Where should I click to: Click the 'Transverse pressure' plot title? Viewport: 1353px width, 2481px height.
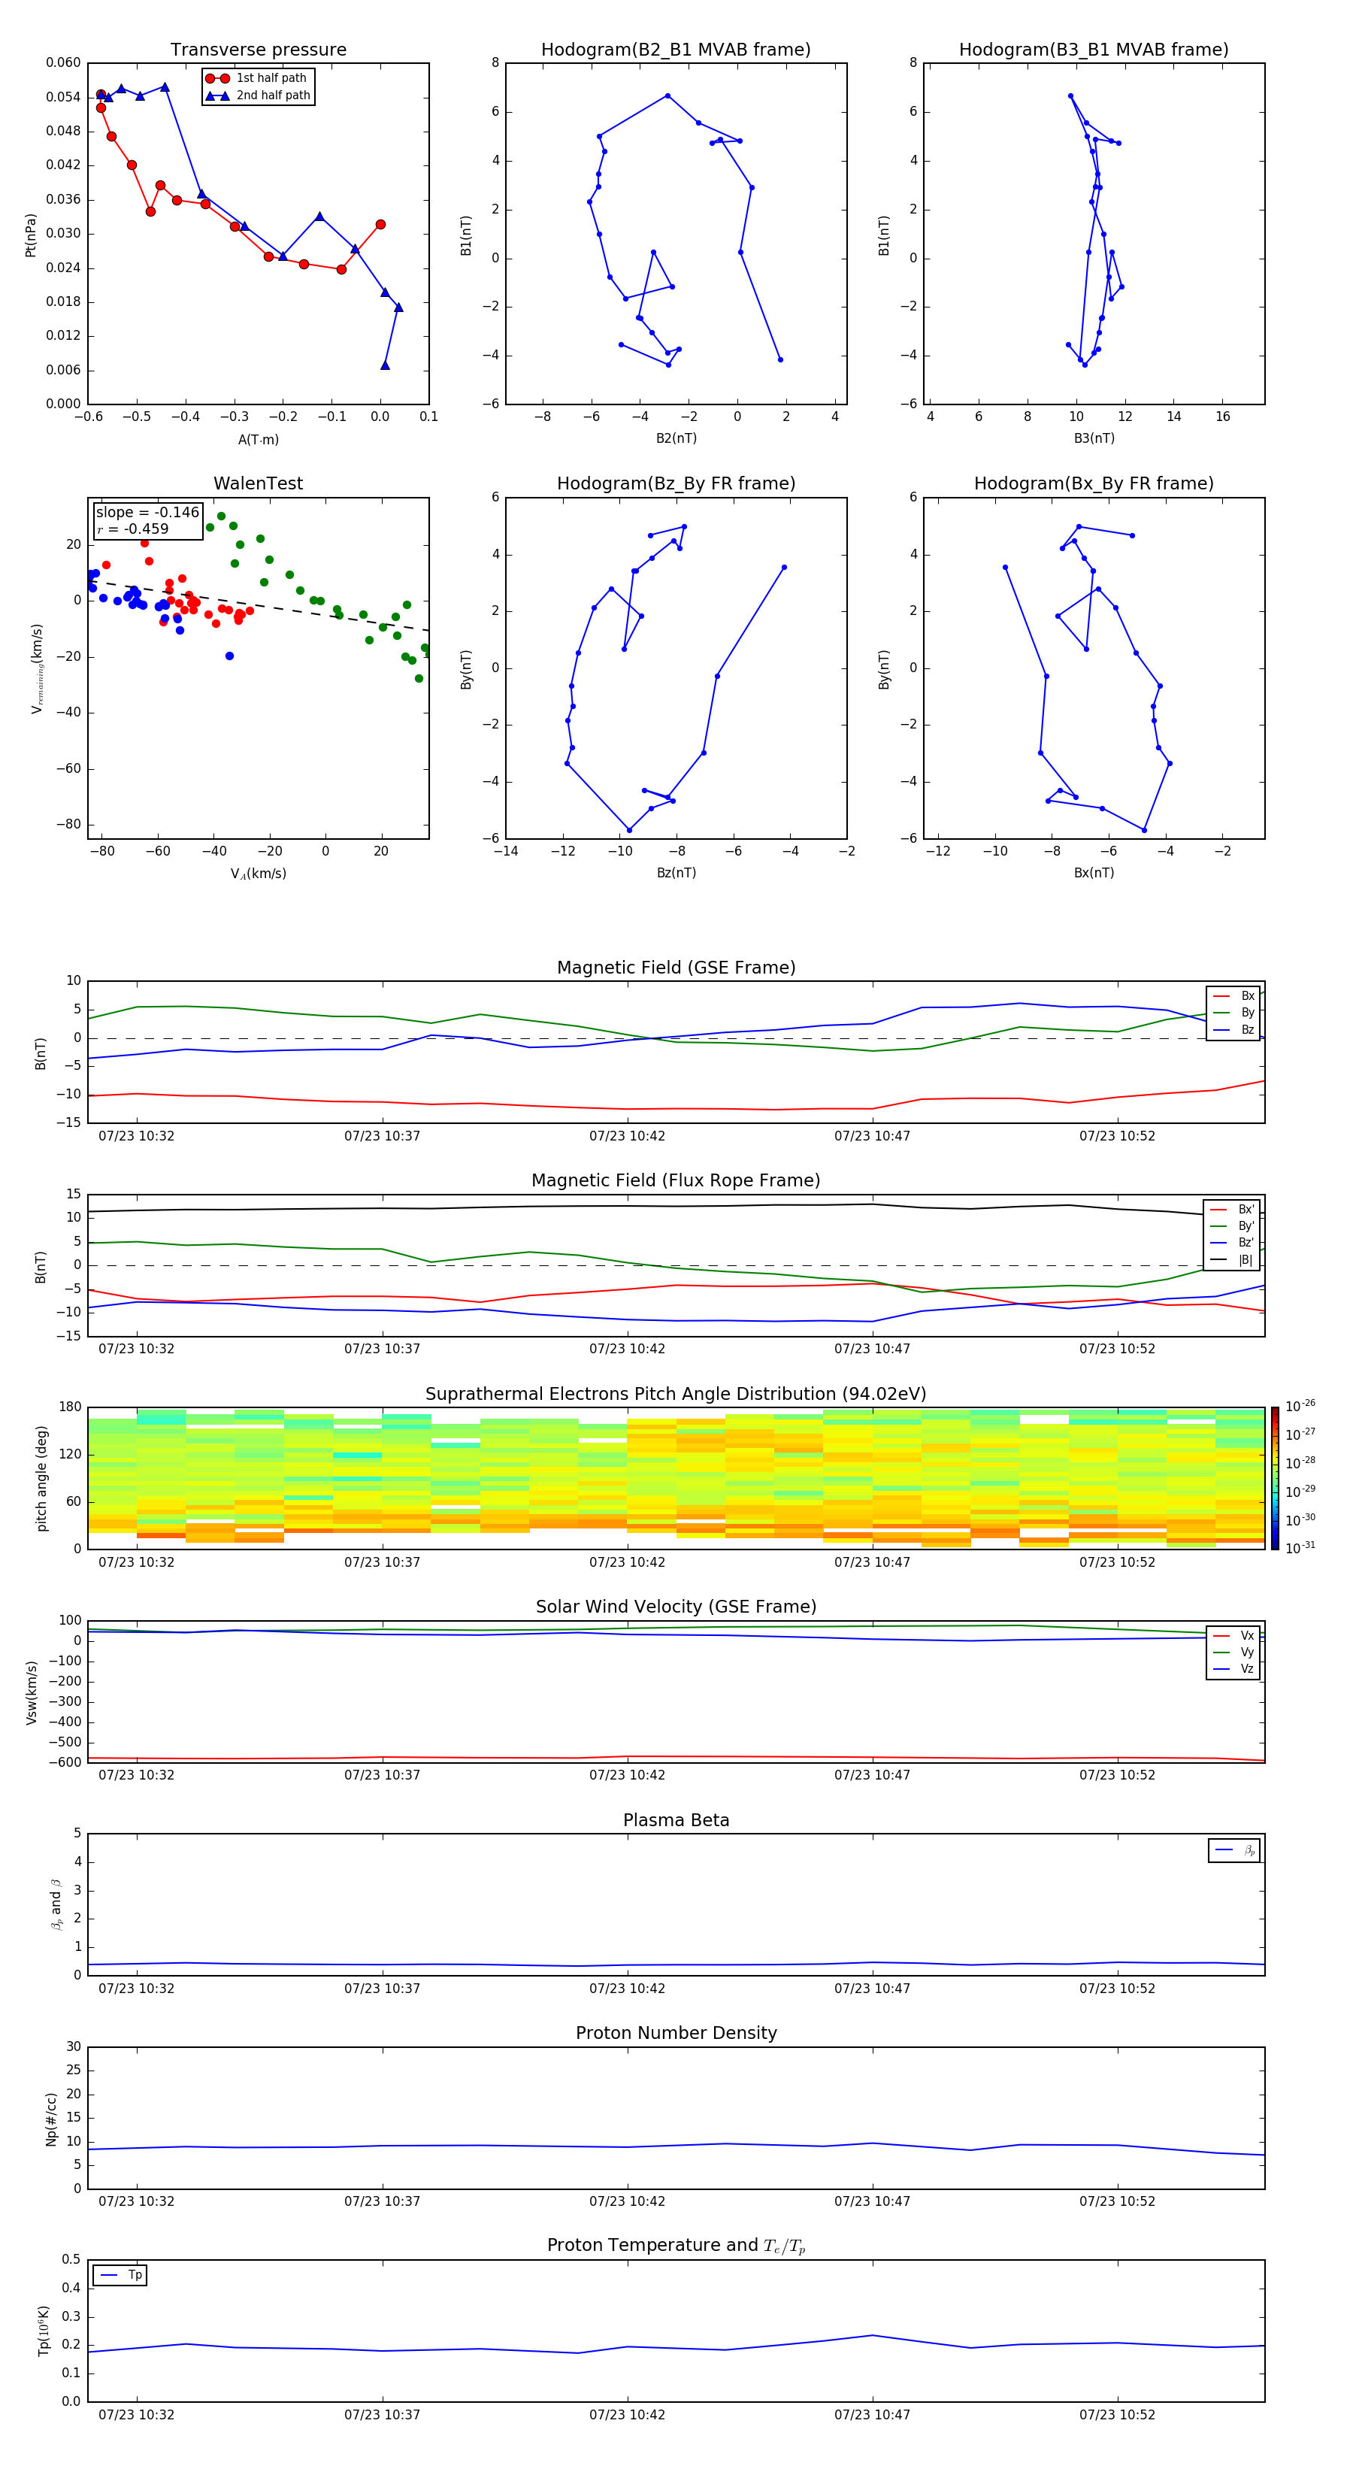258,50
